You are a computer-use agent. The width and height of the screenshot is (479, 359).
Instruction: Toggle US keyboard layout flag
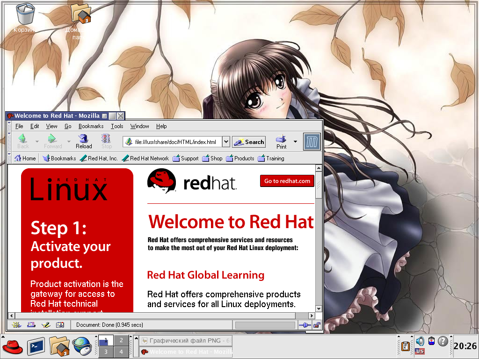tap(420, 351)
